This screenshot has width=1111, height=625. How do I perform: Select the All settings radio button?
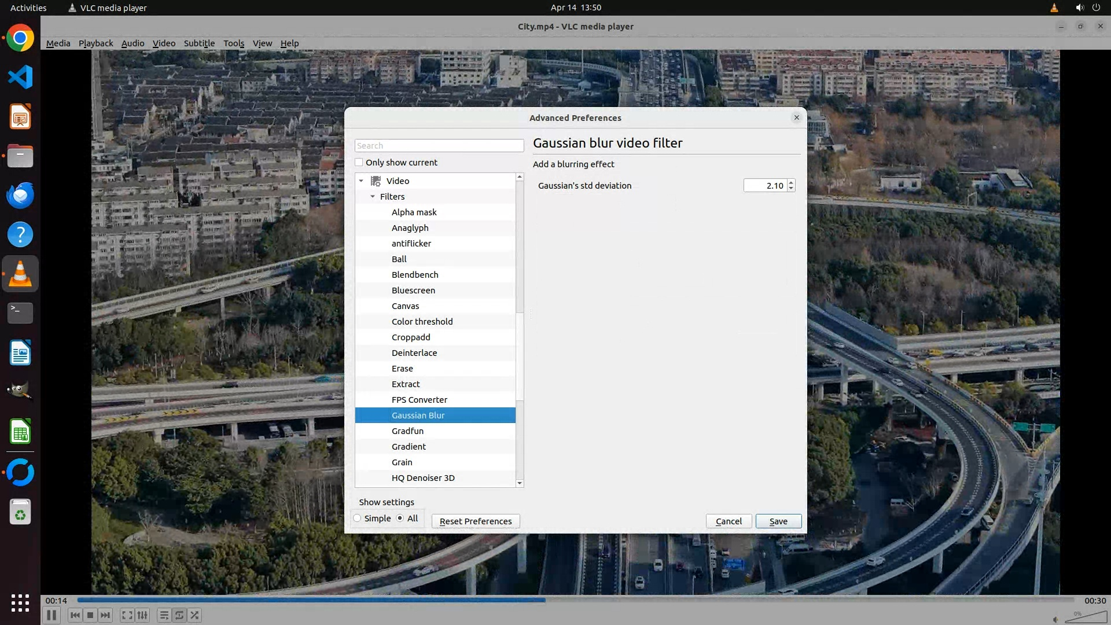click(400, 519)
